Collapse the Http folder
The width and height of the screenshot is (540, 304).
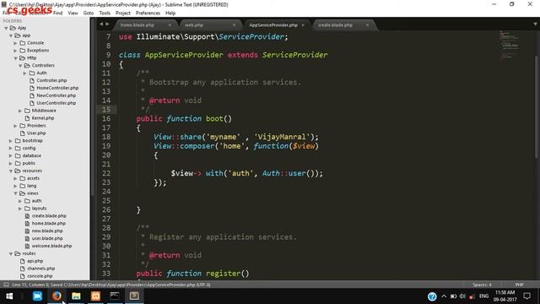coord(15,58)
